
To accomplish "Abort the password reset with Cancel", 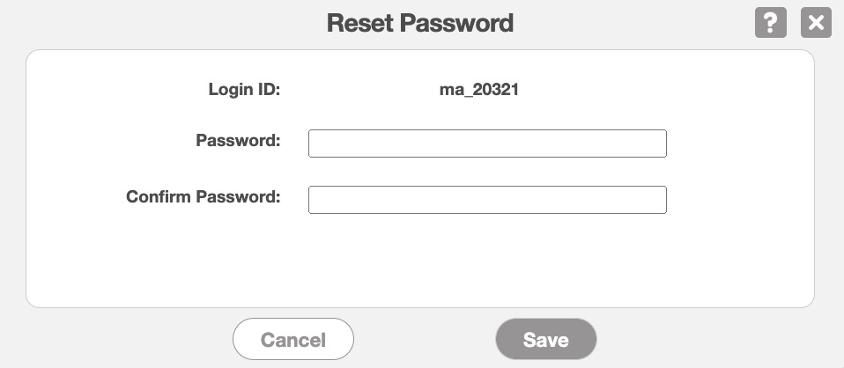I will [293, 340].
